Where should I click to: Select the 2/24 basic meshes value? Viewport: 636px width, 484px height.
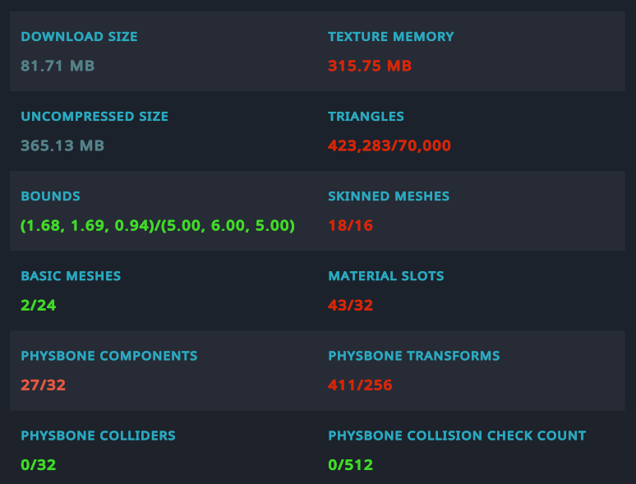point(38,306)
